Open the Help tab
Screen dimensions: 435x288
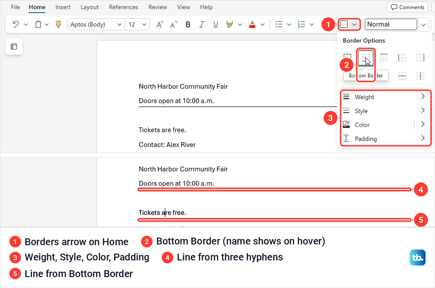[206, 7]
